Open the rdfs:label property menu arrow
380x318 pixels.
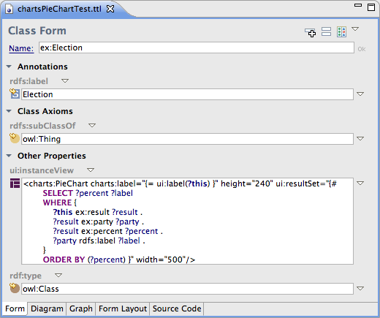[65, 80]
